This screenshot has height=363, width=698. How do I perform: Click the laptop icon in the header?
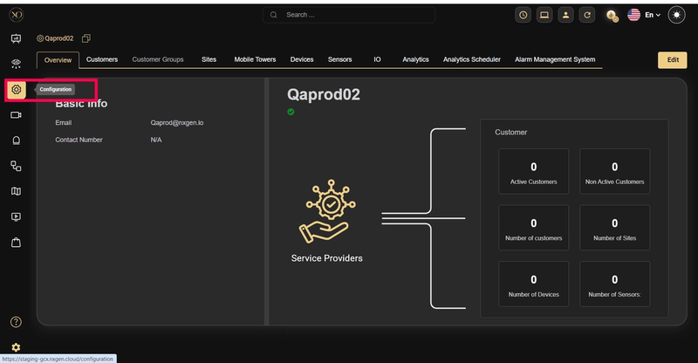544,15
